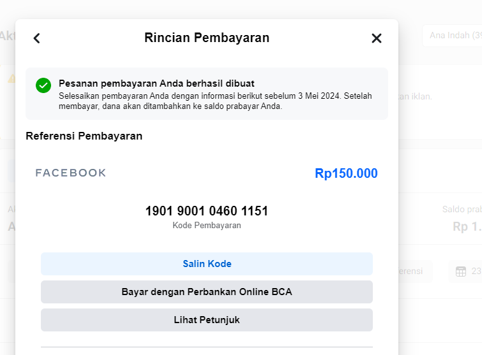This screenshot has height=355, width=482.
Task: Click the Pesanan pembayaran Anda berhasil dibuat message
Action: click(x=156, y=83)
